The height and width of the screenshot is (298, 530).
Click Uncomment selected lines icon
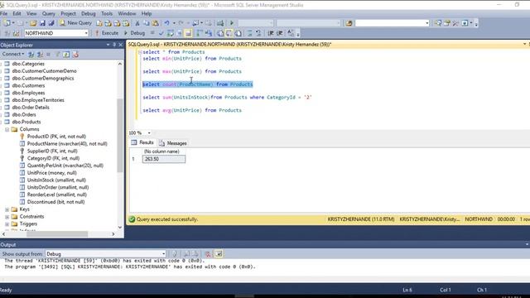tap(258, 33)
